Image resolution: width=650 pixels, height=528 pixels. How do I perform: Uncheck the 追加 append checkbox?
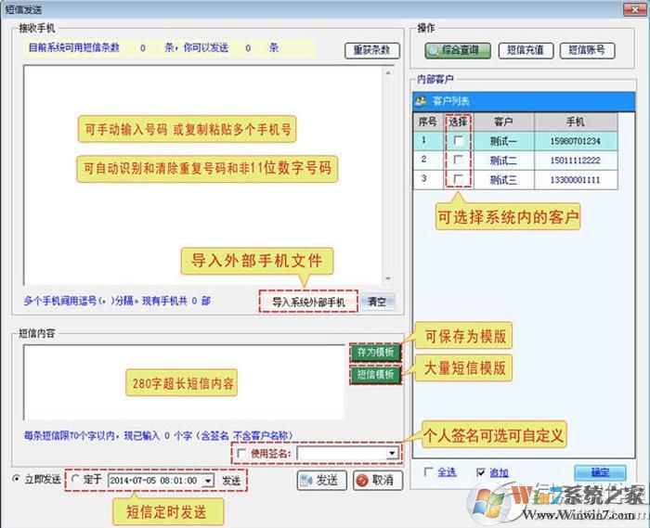[x=481, y=471]
